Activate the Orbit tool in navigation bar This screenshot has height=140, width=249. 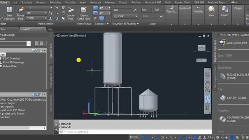click(207, 98)
